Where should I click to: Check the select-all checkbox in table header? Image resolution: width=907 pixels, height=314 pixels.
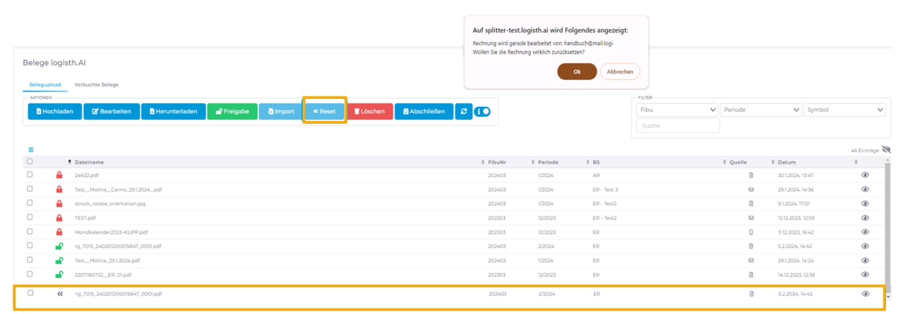tap(30, 161)
